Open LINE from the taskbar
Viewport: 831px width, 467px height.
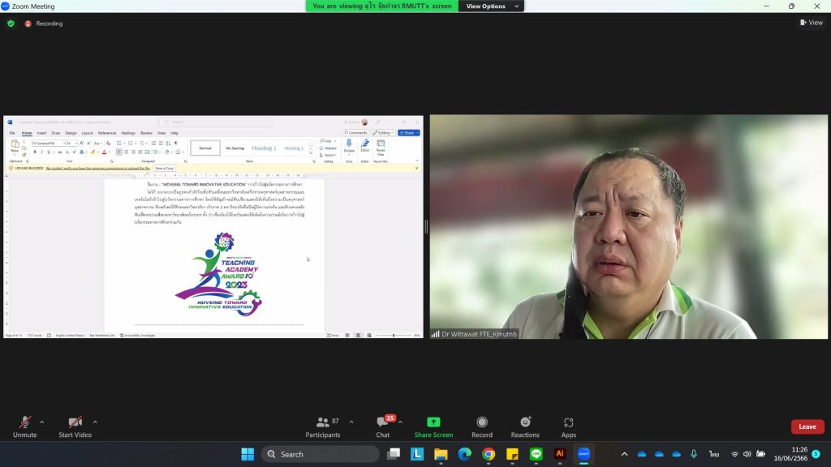tap(536, 454)
